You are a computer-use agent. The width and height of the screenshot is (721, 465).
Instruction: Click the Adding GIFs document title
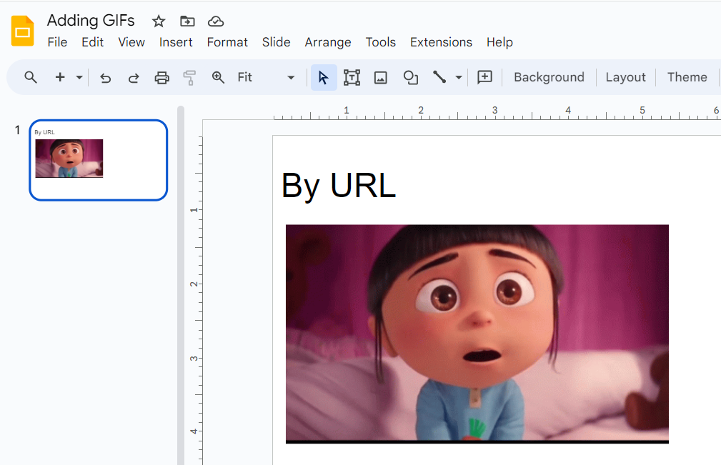point(91,21)
